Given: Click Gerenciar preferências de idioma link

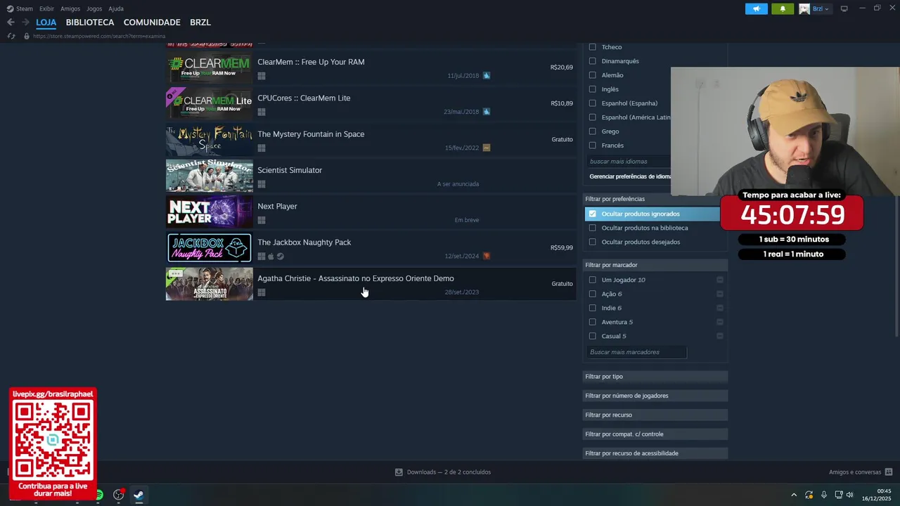Looking at the screenshot, I should pyautogui.click(x=630, y=176).
